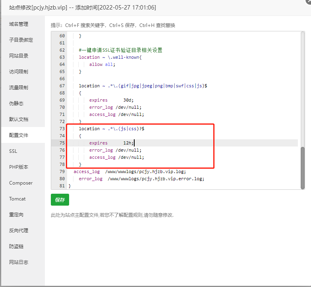Close the site modification dialog
311x287 pixels.
point(309,1)
